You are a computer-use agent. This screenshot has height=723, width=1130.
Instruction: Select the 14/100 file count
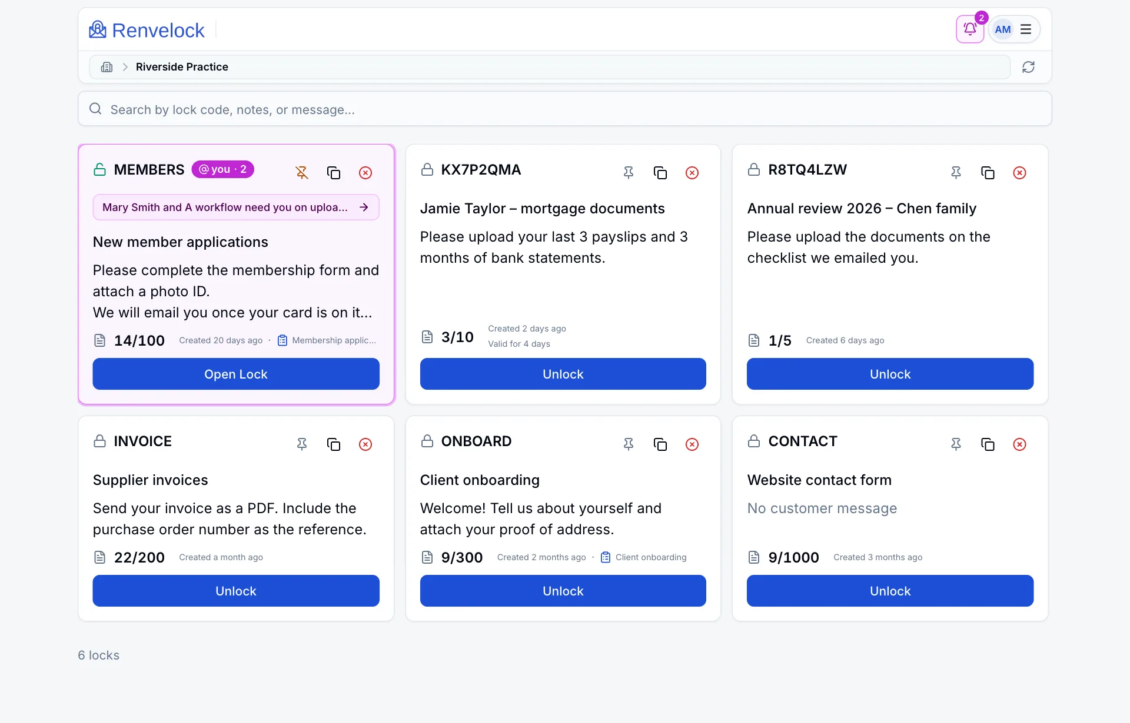[x=139, y=340]
